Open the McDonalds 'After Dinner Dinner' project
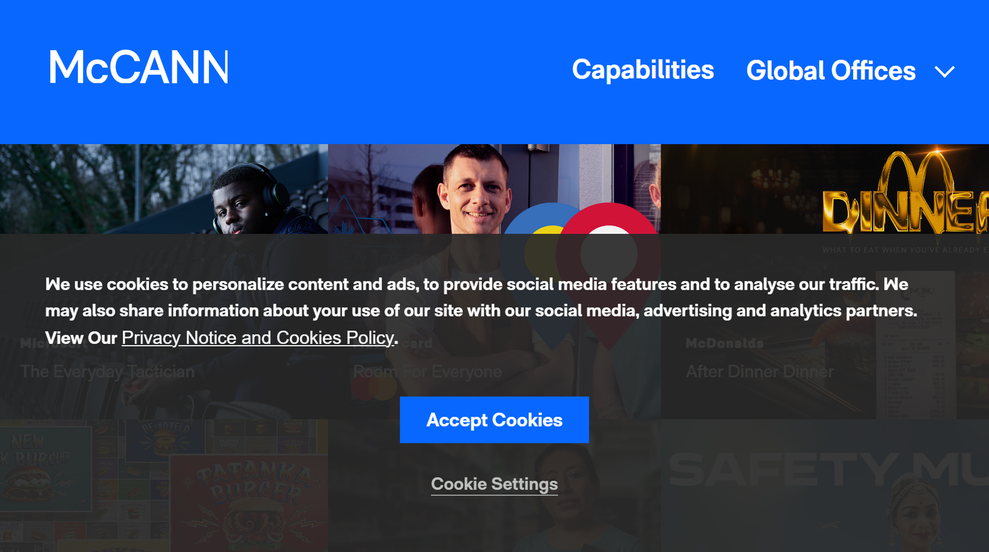This screenshot has width=989, height=552. 759,371
